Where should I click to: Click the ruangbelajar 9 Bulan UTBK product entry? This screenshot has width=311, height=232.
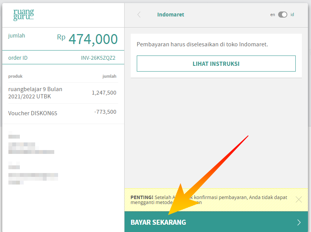click(x=35, y=93)
